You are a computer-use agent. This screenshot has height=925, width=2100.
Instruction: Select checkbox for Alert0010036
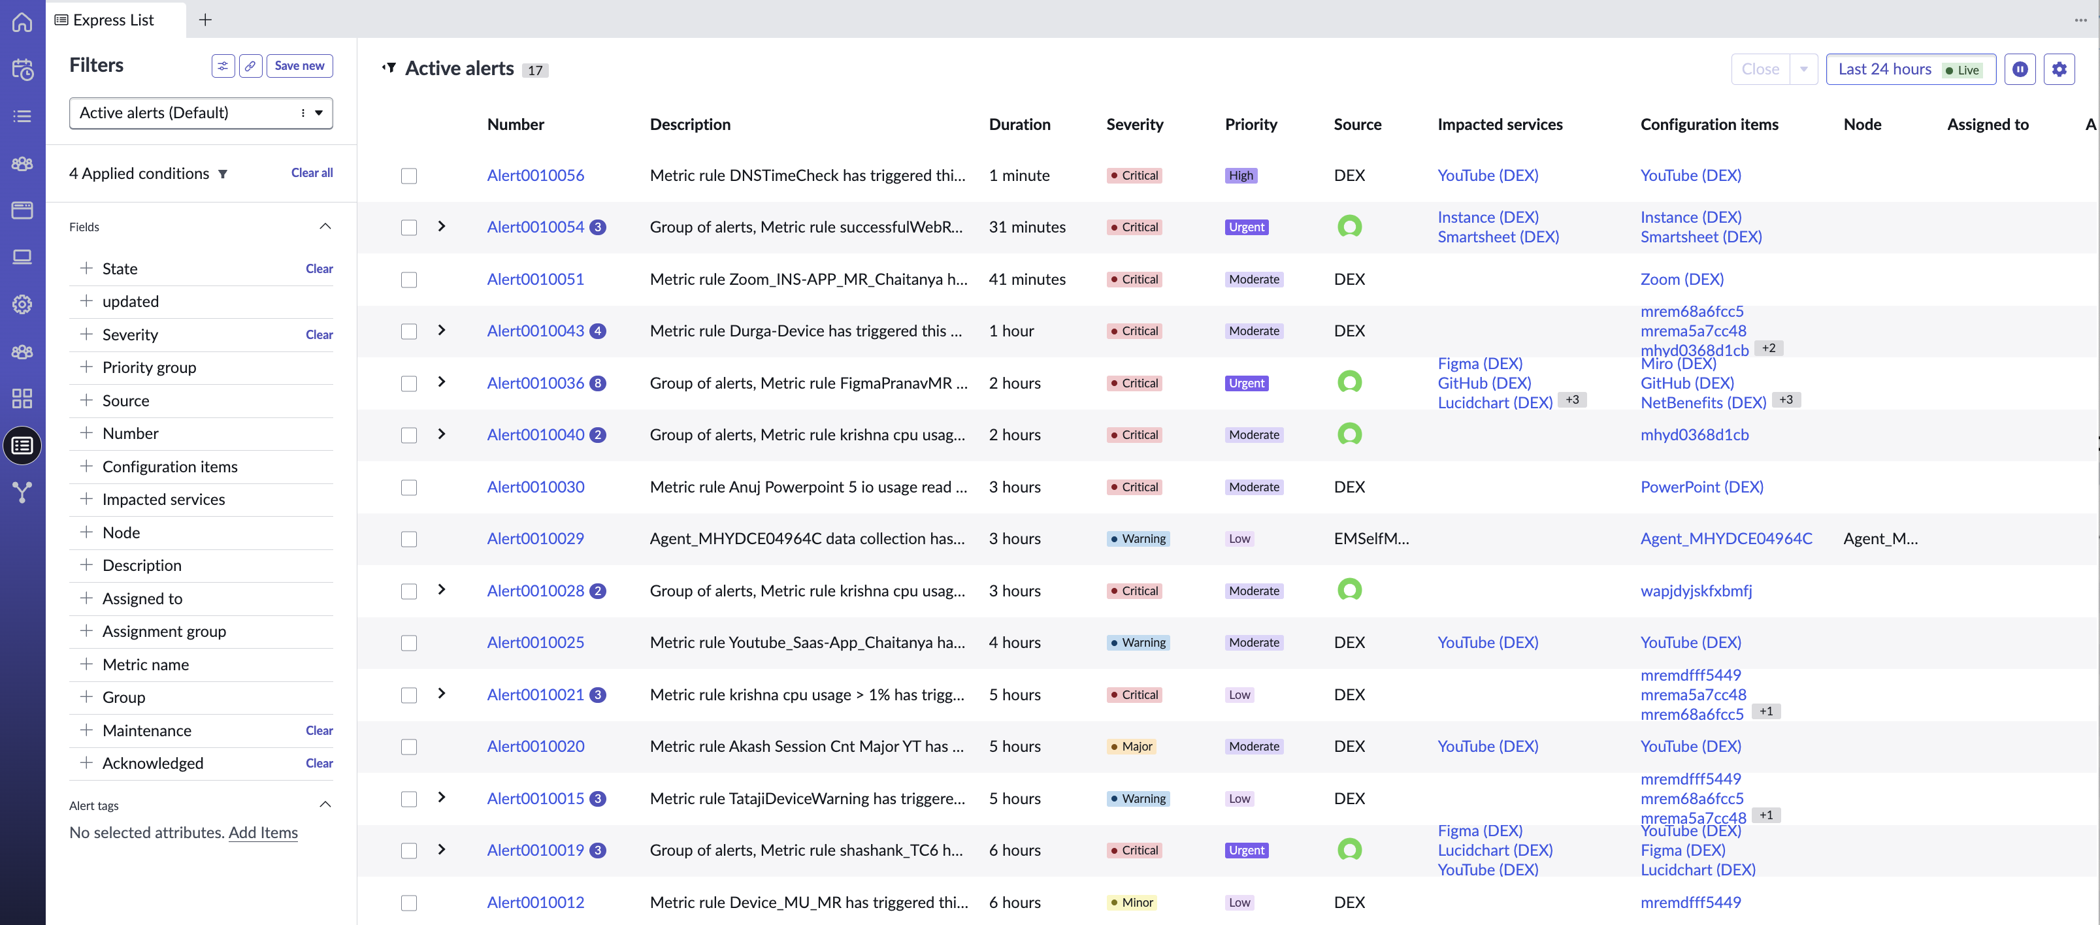coord(408,384)
